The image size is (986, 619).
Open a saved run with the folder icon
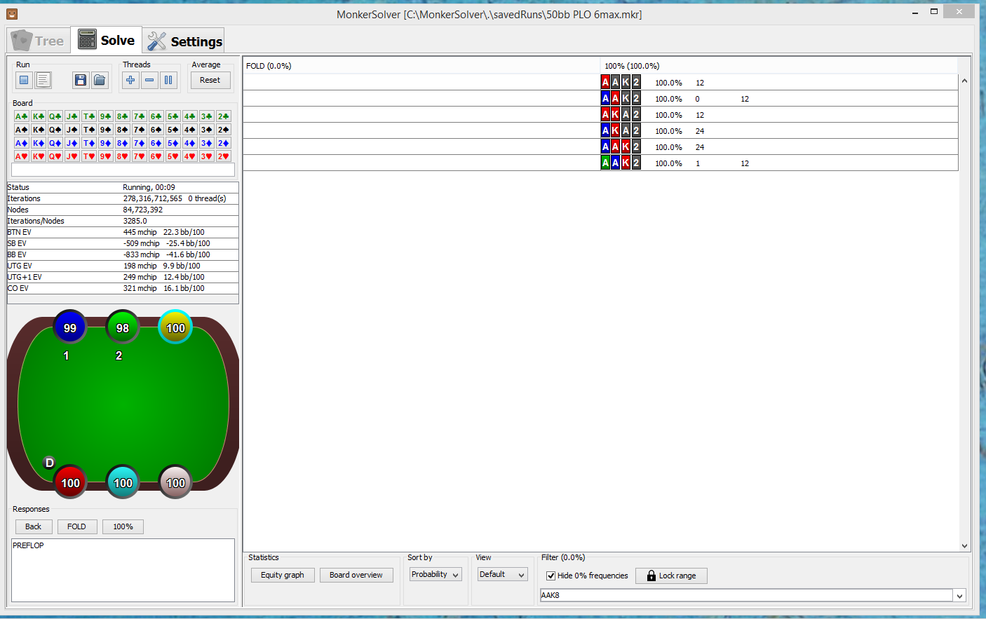tap(100, 81)
